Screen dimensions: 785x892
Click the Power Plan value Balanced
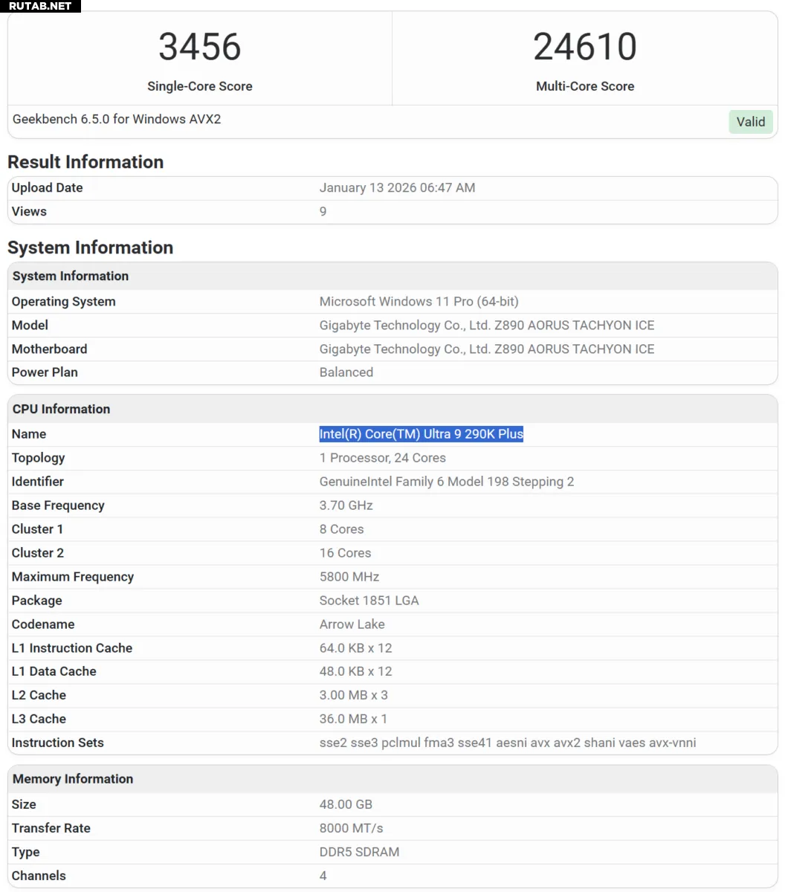pos(346,372)
